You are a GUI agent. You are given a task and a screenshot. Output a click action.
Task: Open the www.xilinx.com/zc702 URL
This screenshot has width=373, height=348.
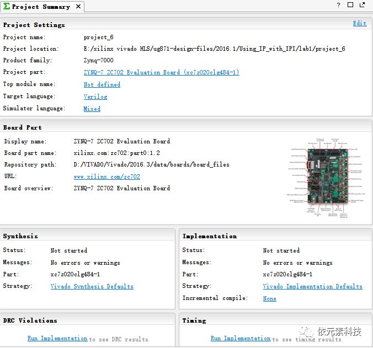107,176
